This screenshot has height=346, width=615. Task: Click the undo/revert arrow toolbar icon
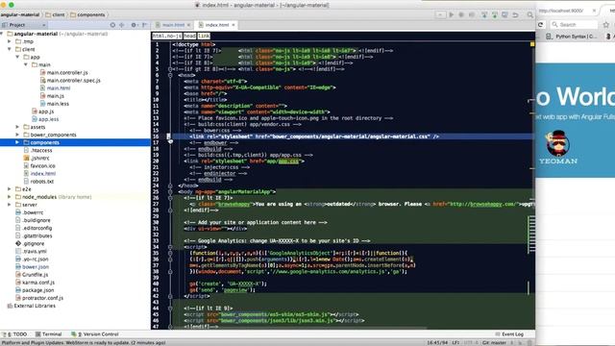515,14
